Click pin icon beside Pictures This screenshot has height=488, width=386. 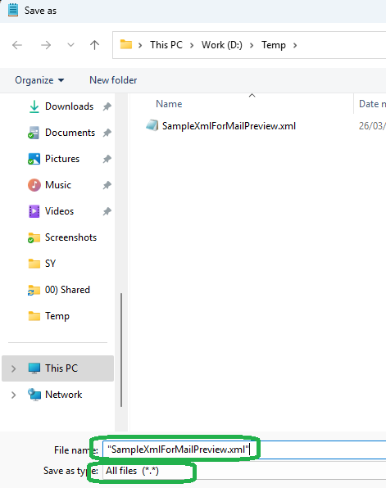[x=107, y=159]
